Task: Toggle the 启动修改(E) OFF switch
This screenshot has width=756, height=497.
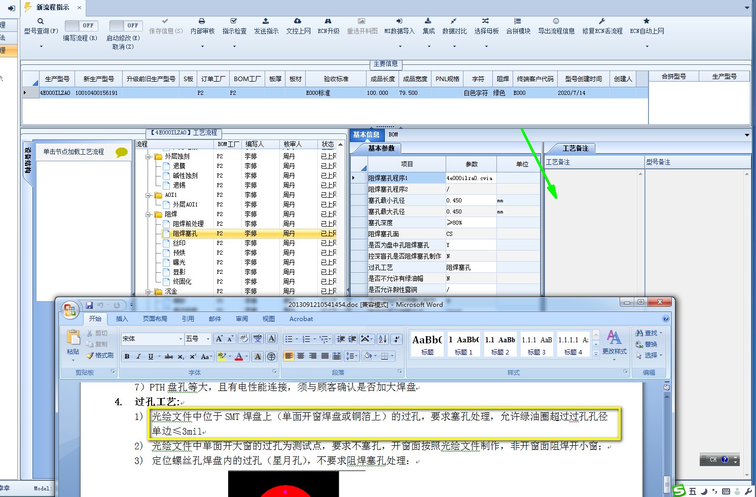Action: pos(126,25)
